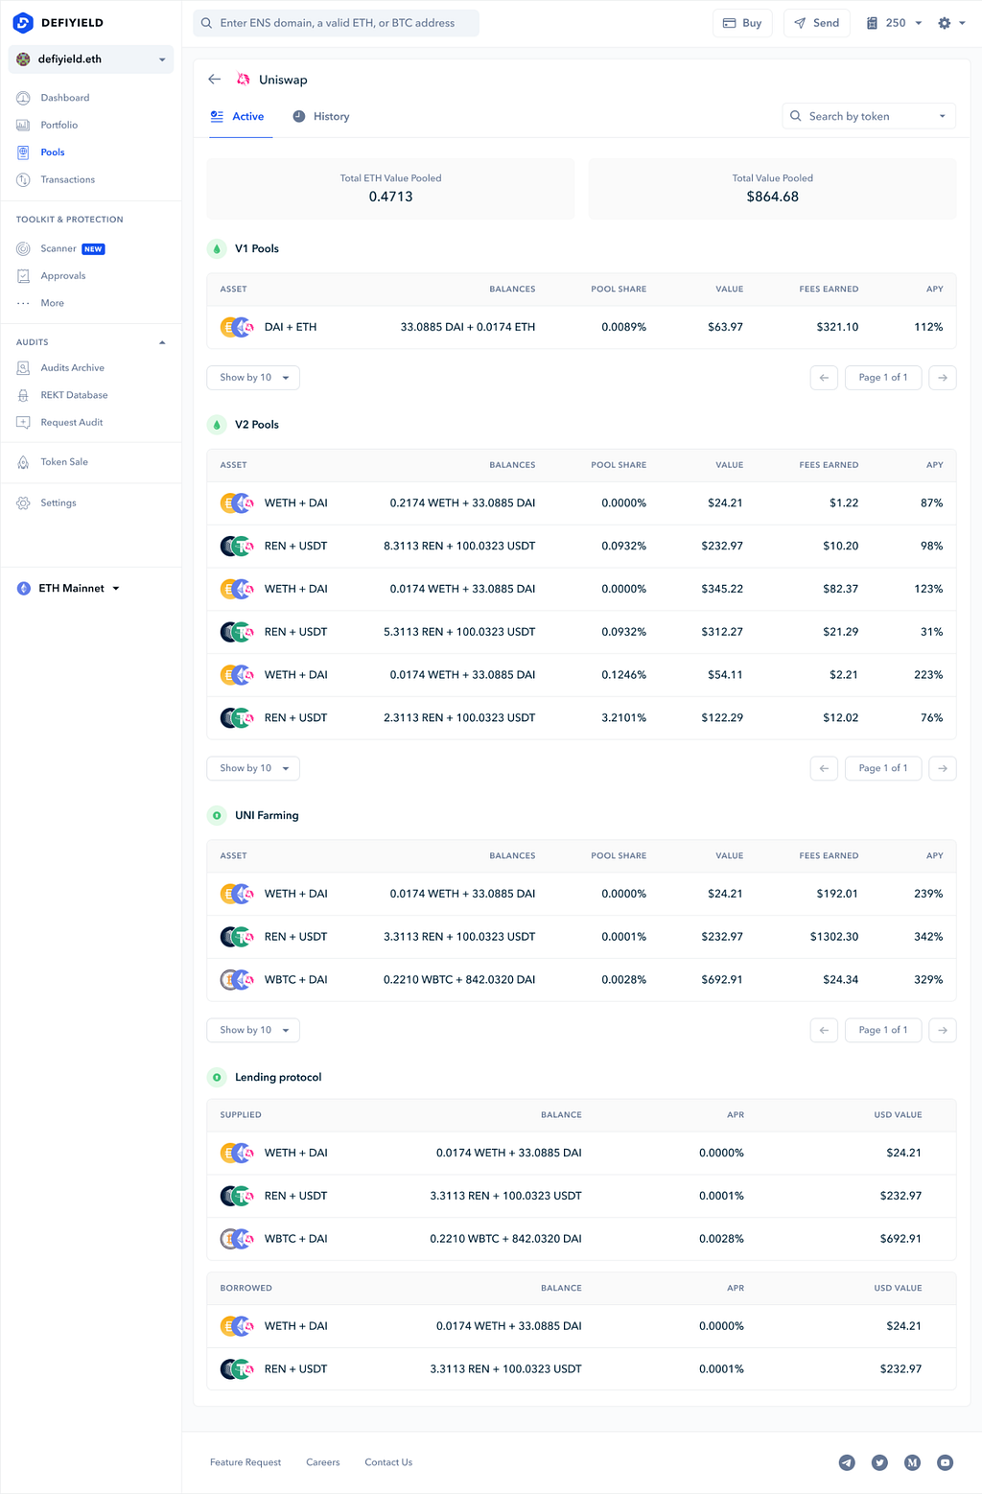The image size is (982, 1494).
Task: Select the WBTC + DAI row in UNI Farming
Action: 581,980
